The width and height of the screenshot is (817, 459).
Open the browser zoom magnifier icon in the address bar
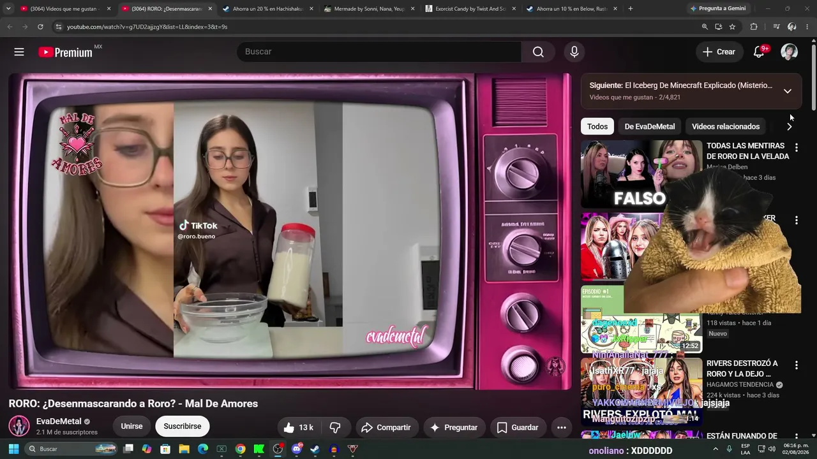click(x=705, y=27)
